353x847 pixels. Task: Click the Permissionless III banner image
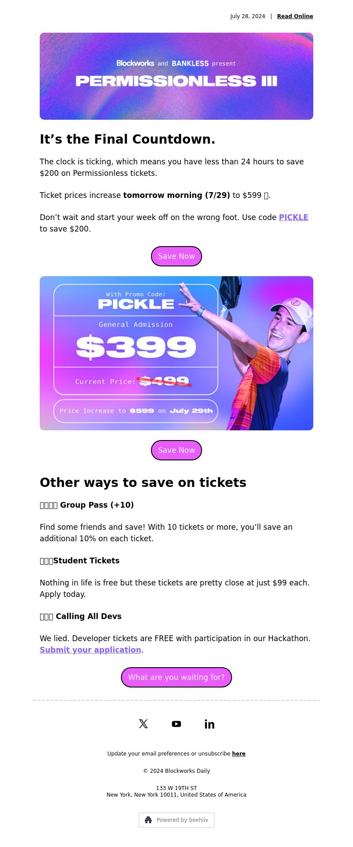[x=176, y=76]
